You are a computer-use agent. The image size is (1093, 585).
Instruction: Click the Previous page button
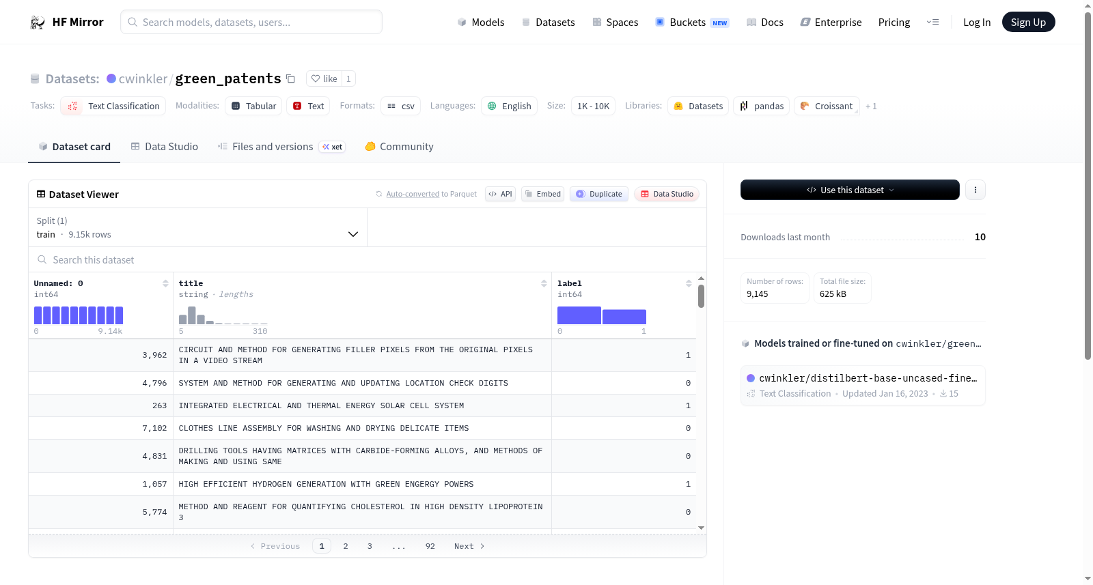click(x=275, y=546)
